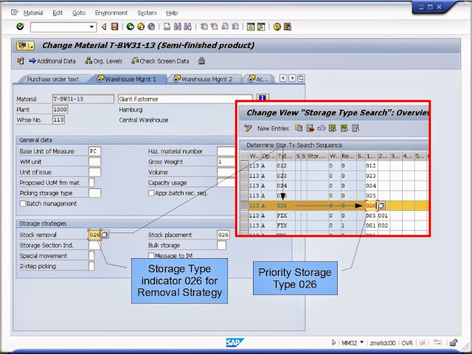Click the Copy As icon next to New Entries

[299, 128]
